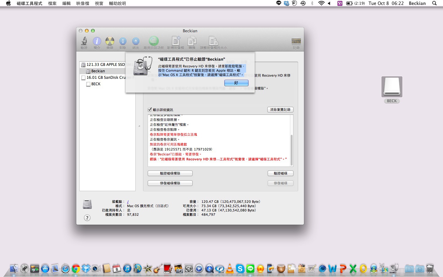Viewport: 443px width, 277px height.
Task: Click the LINE menu bar icon
Action: pos(279,3)
